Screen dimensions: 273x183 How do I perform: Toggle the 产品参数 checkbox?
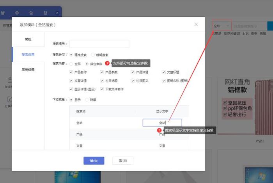tap(102, 72)
